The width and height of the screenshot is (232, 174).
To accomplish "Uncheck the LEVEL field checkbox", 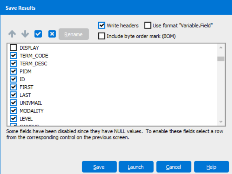I will coord(13,119).
